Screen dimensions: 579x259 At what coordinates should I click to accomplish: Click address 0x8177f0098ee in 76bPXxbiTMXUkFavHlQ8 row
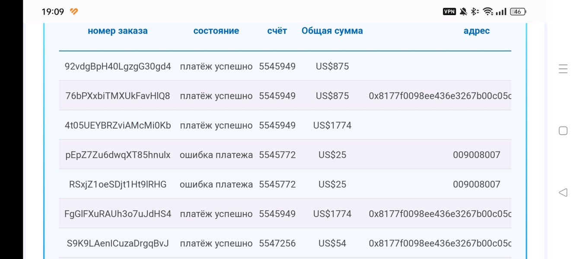point(440,96)
